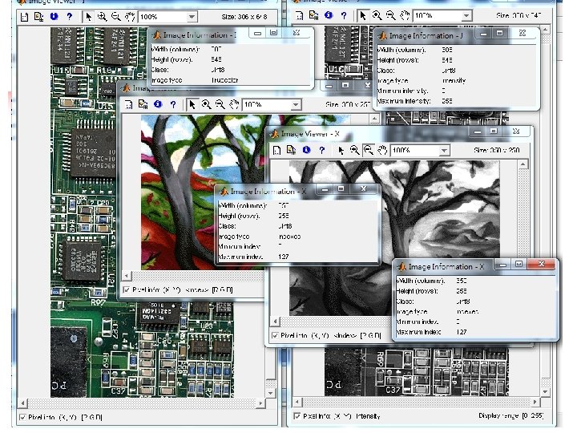Viewport: 577px width, 433px height.
Task: Select pan hand tool in grayscale circuit board viewer
Action: point(405,15)
